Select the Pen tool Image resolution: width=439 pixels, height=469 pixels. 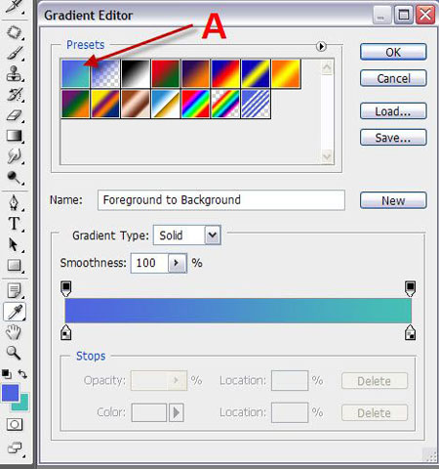pyautogui.click(x=14, y=202)
